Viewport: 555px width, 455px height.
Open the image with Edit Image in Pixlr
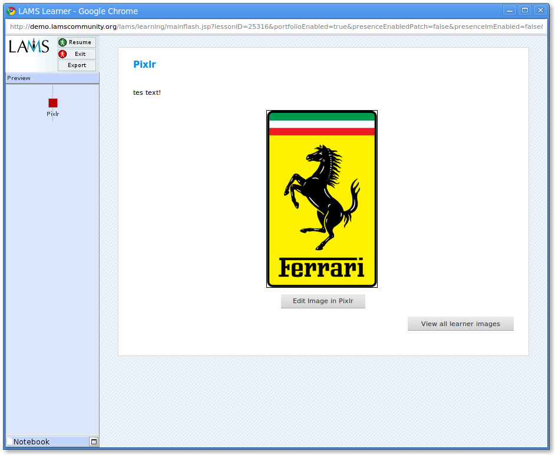point(323,301)
